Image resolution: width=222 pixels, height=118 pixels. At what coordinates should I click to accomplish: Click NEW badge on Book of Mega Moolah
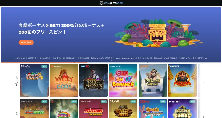click(x=44, y=101)
